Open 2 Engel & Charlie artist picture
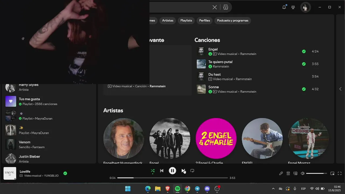This screenshot has height=194, width=345. click(216, 138)
